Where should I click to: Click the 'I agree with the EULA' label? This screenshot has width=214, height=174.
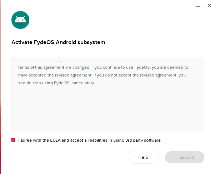click(x=89, y=140)
